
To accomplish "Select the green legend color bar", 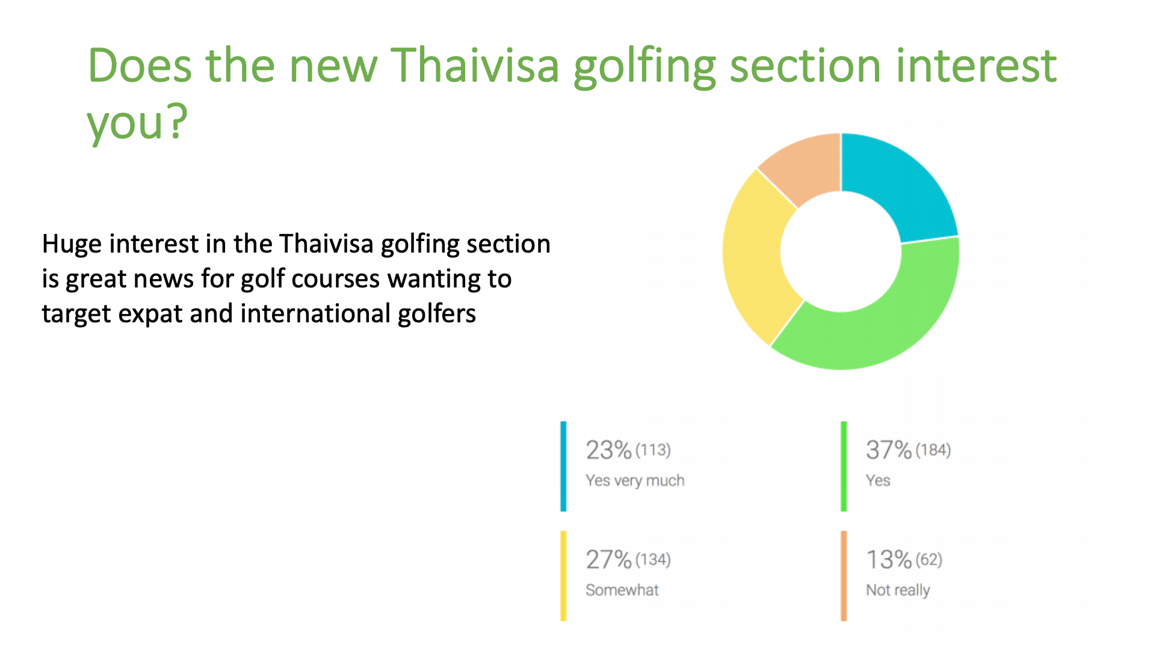I will (844, 466).
